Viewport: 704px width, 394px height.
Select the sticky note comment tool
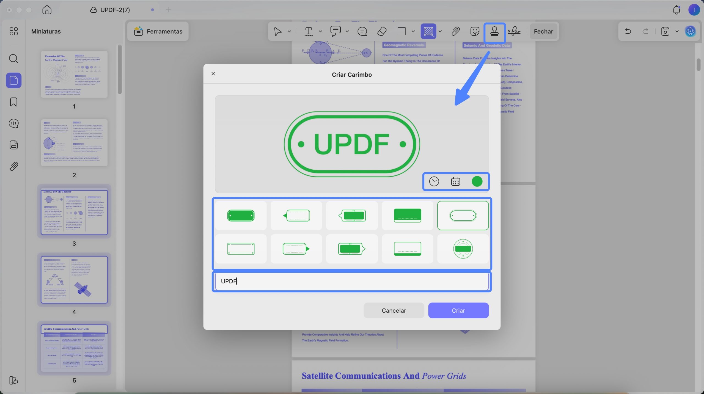[362, 31]
